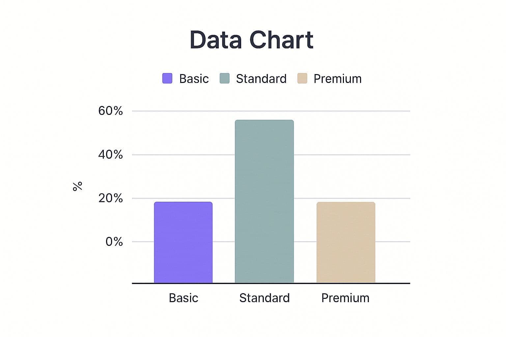Click the tan Premium legend swatch

[302, 78]
